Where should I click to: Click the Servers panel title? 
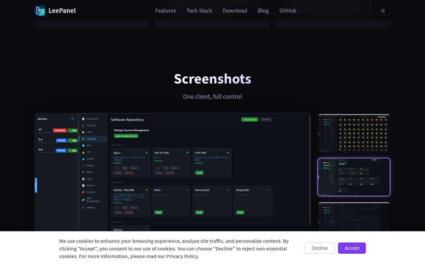coord(42,119)
